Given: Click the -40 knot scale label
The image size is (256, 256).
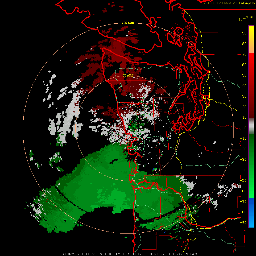Looking at the screenshot, I should tap(243, 170).
